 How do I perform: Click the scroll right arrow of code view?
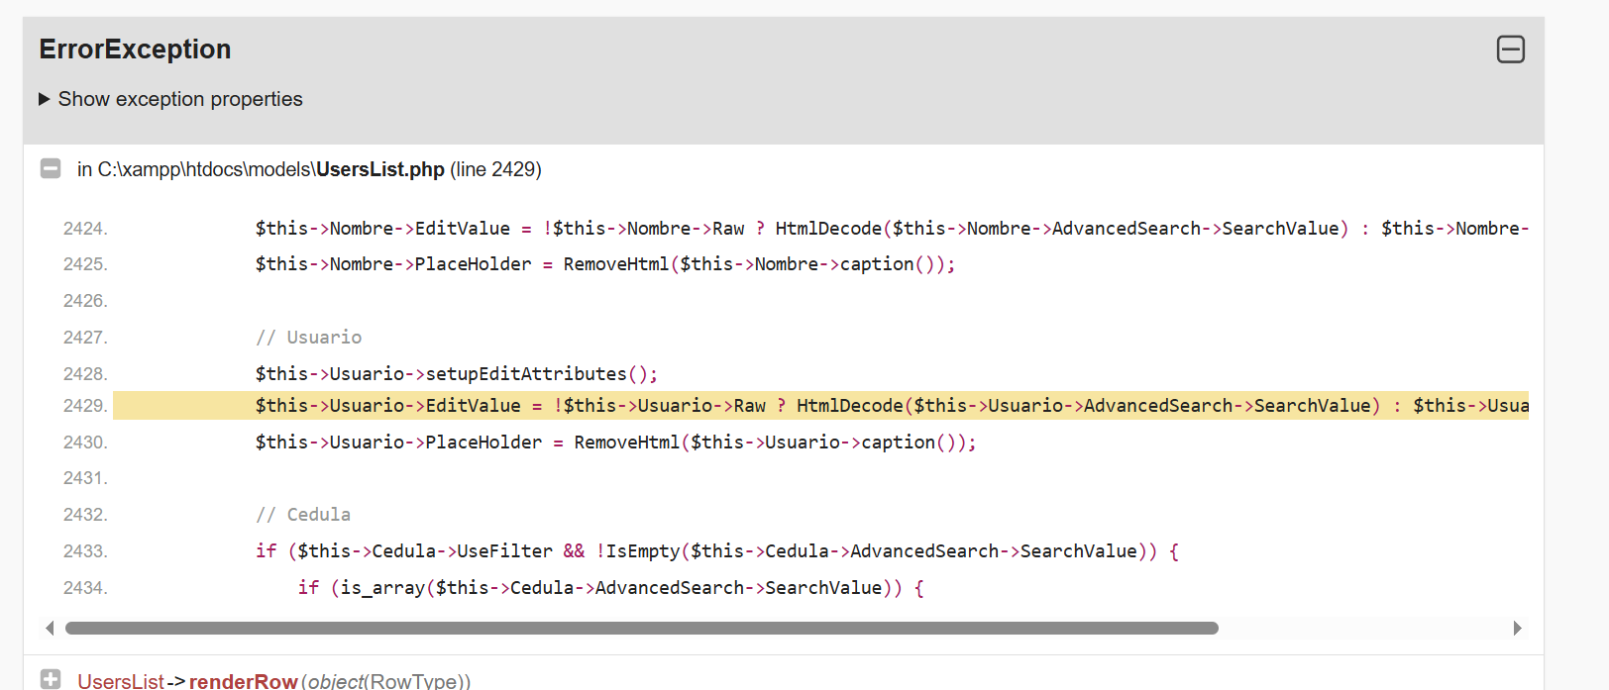tap(1517, 628)
